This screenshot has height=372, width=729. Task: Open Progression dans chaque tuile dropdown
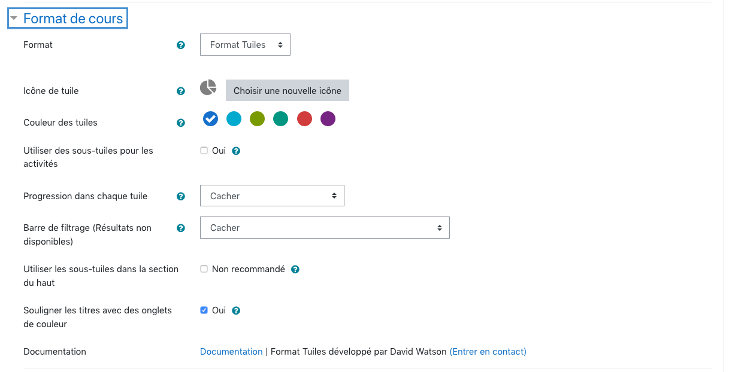point(272,196)
